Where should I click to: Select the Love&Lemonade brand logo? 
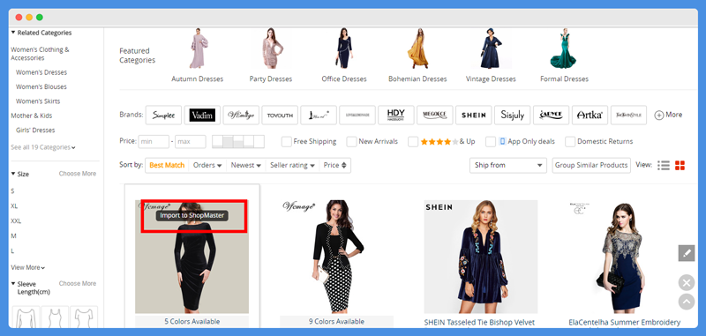357,116
